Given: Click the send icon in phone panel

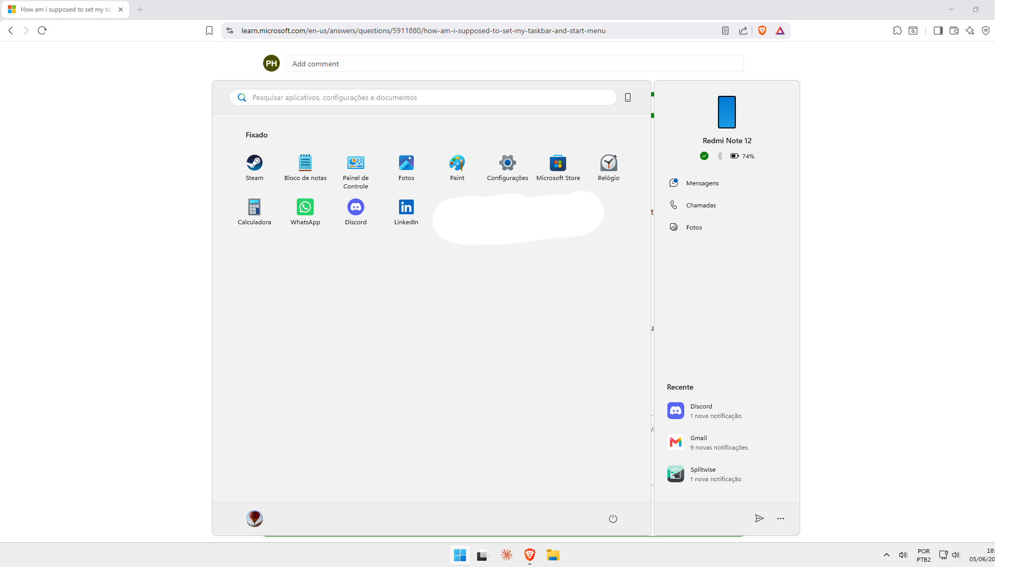Looking at the screenshot, I should pos(759,519).
